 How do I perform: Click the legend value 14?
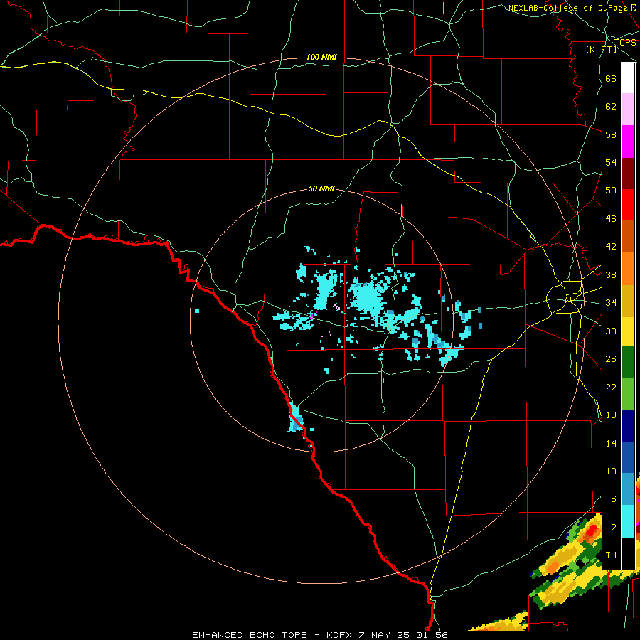[x=611, y=443]
